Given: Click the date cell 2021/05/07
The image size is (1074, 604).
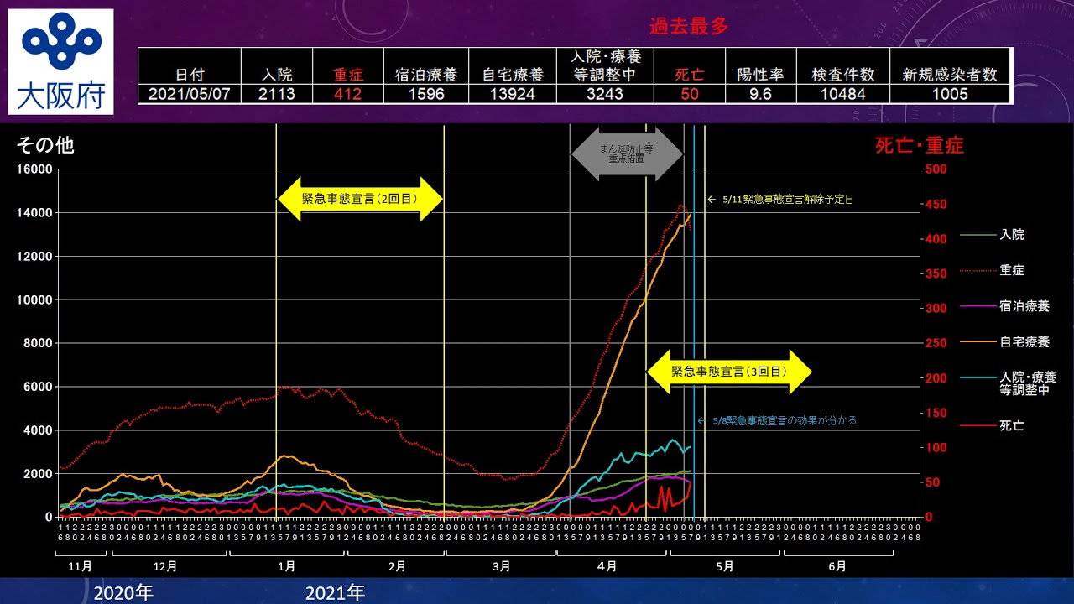Looking at the screenshot, I should pos(190,94).
